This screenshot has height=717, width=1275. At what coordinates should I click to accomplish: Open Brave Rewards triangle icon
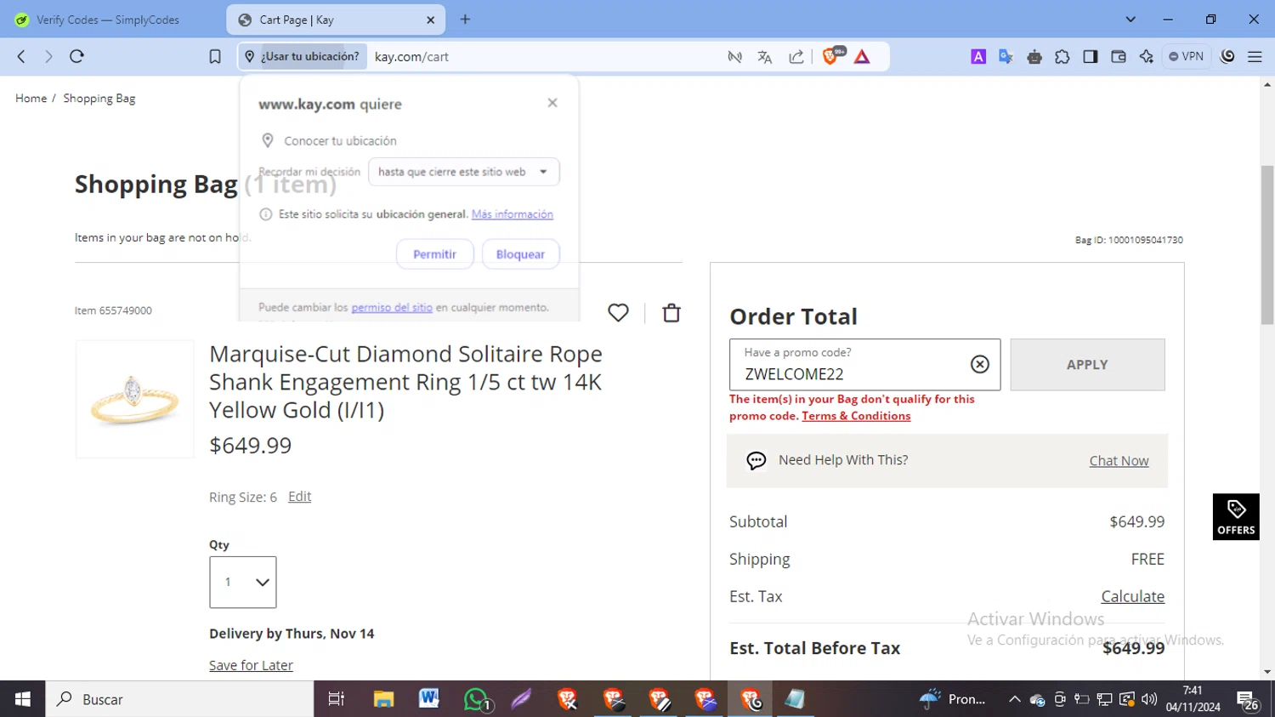click(862, 57)
